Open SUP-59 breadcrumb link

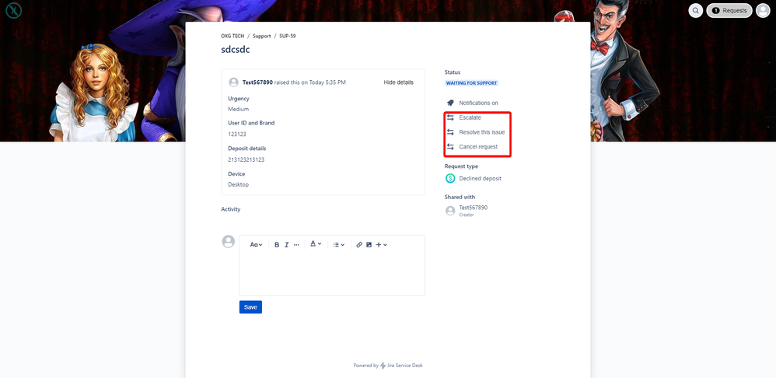pos(288,36)
